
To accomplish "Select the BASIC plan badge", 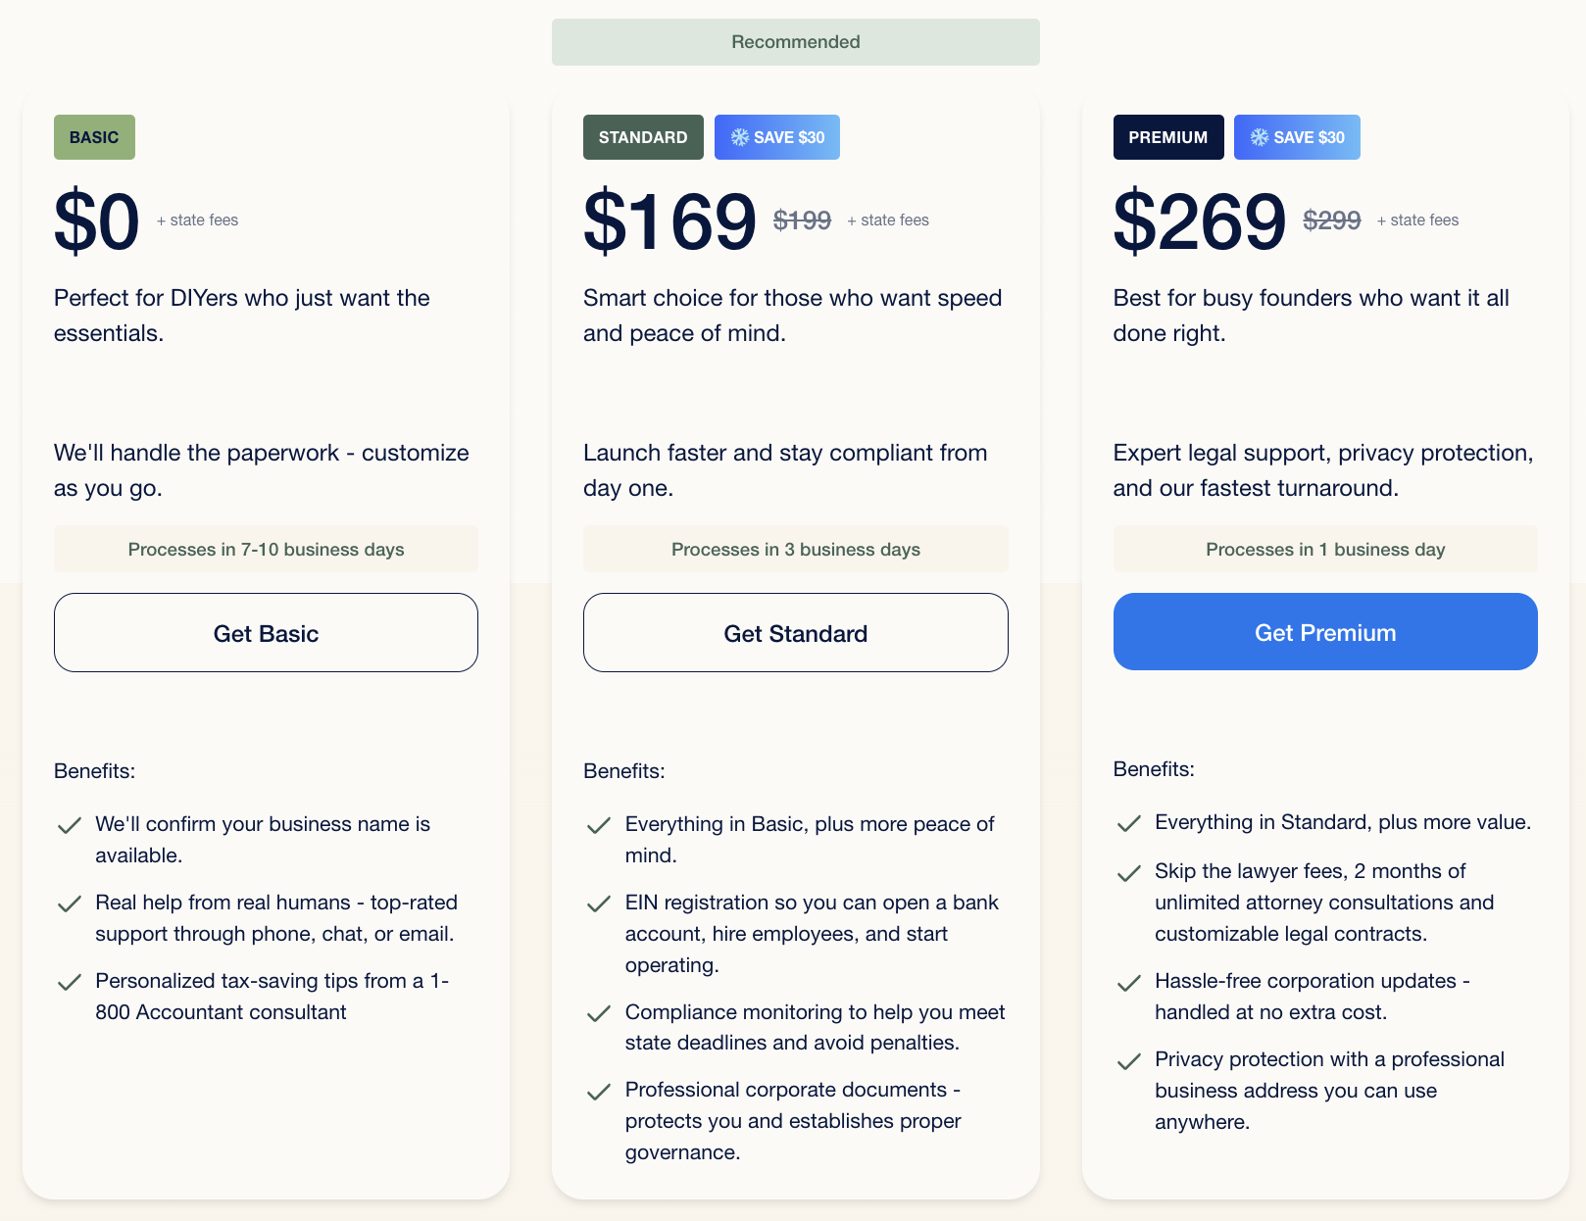I will click(94, 137).
